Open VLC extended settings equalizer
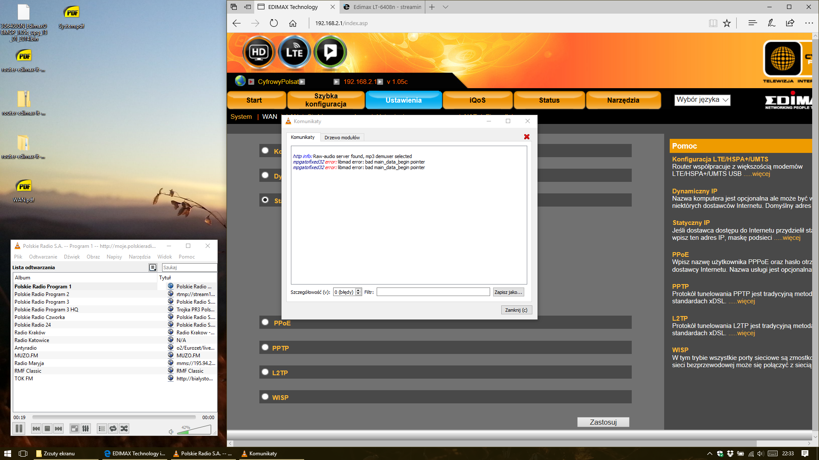 pyautogui.click(x=86, y=428)
